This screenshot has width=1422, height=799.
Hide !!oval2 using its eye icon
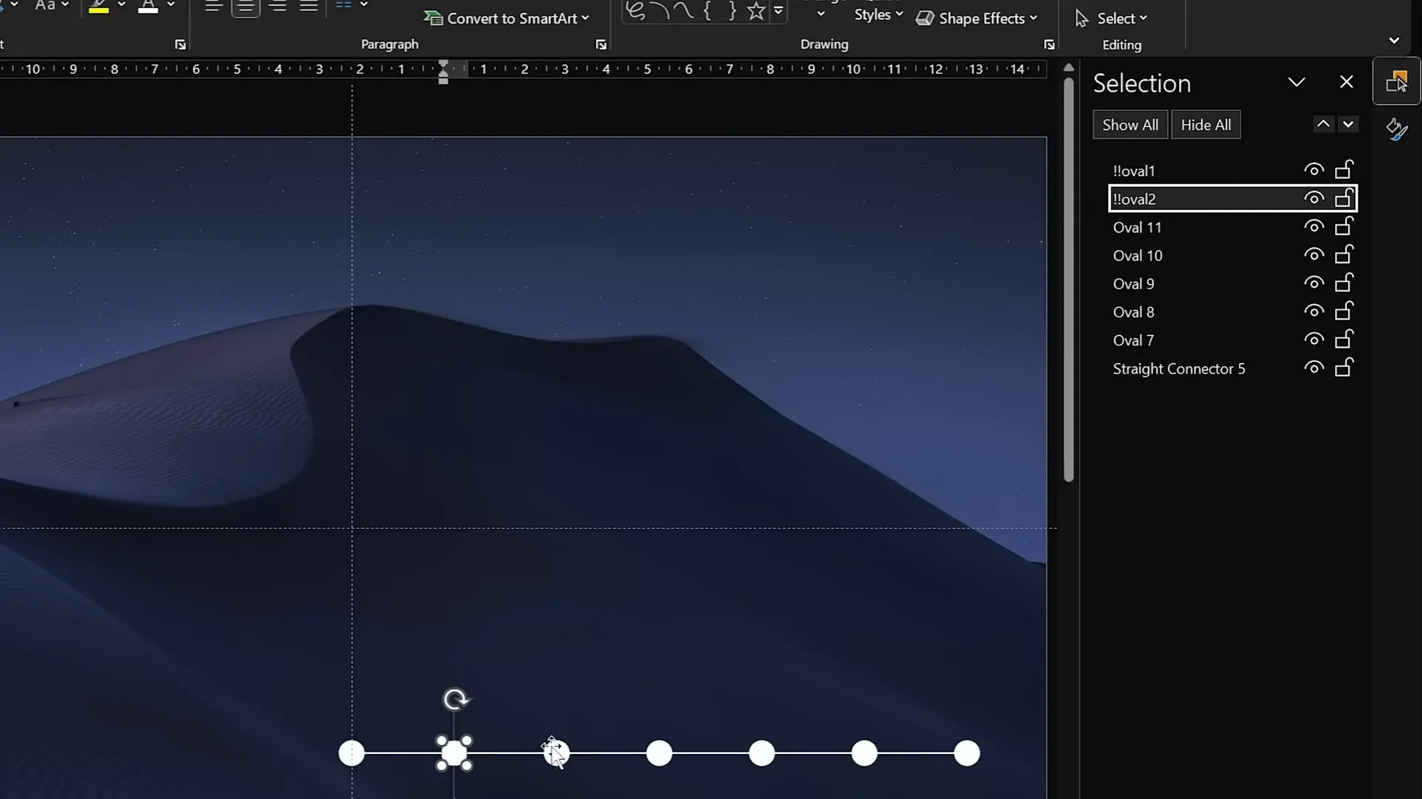click(1314, 198)
